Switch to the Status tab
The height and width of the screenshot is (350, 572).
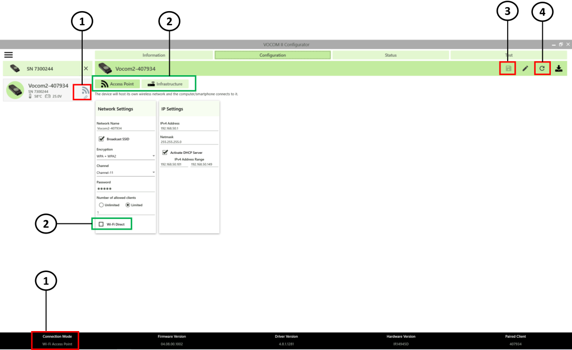pos(390,55)
